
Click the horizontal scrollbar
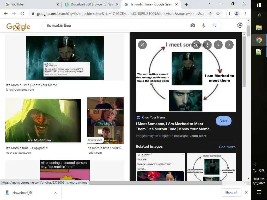156,183
